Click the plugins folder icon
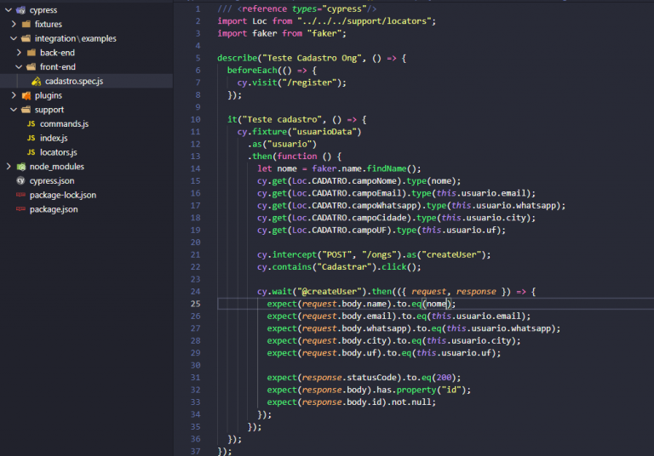Image resolution: width=654 pixels, height=456 pixels. pos(26,95)
